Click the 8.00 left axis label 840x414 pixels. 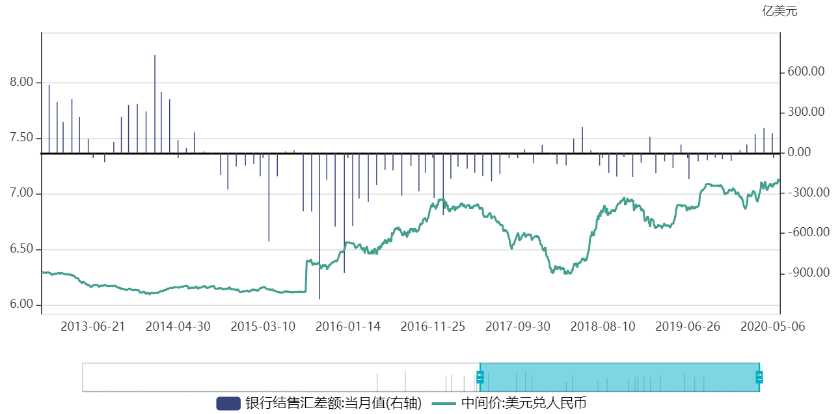21,83
